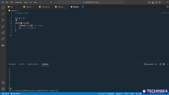Click the VS Code logo icon
Image resolution: width=169 pixels, height=95 pixels.
pyautogui.click(x=2, y=2)
